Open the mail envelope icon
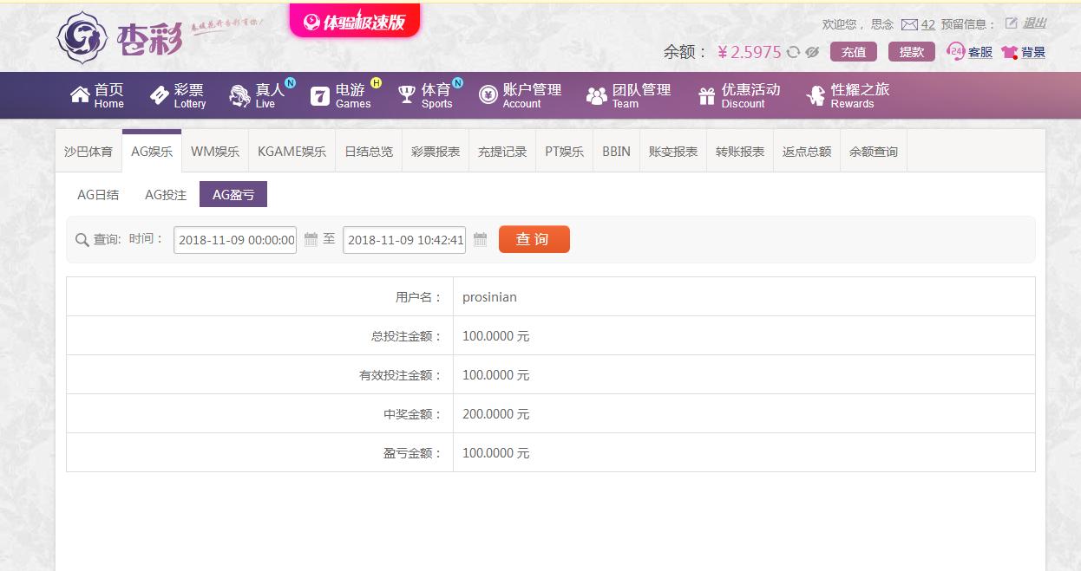 pyautogui.click(x=909, y=24)
